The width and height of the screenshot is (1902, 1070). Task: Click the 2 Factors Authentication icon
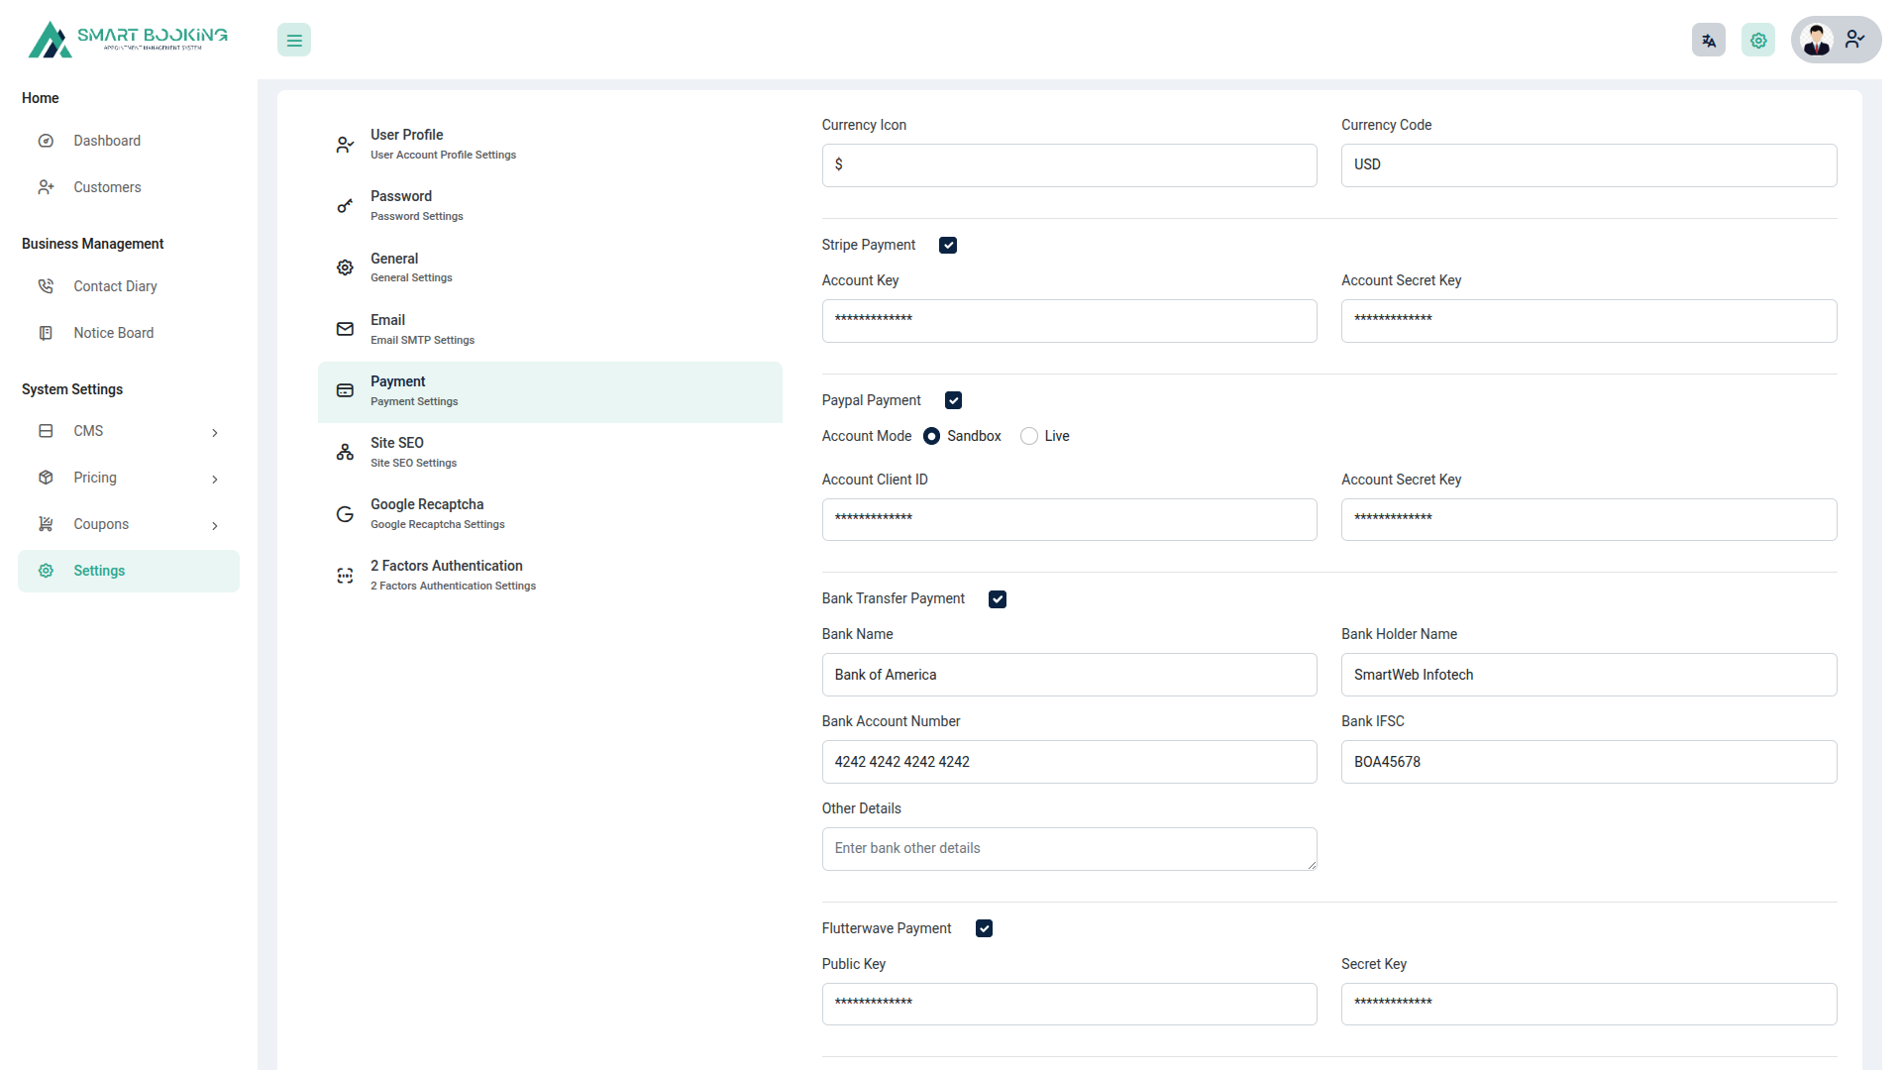point(345,575)
